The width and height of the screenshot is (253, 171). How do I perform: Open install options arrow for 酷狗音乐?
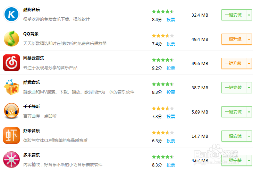pos(249,15)
